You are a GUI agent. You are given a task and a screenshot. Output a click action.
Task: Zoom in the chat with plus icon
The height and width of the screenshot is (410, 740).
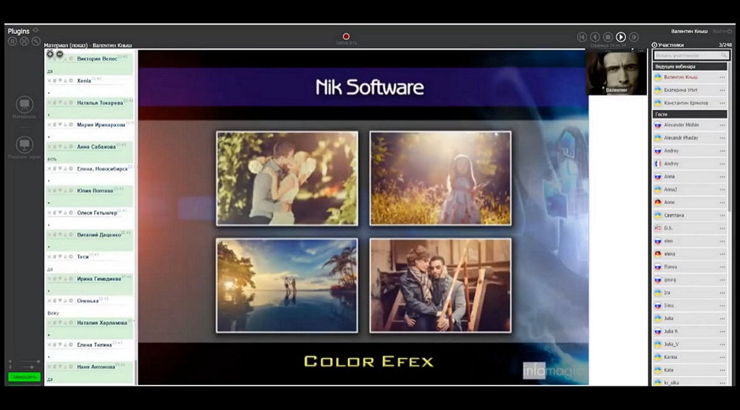(50, 54)
